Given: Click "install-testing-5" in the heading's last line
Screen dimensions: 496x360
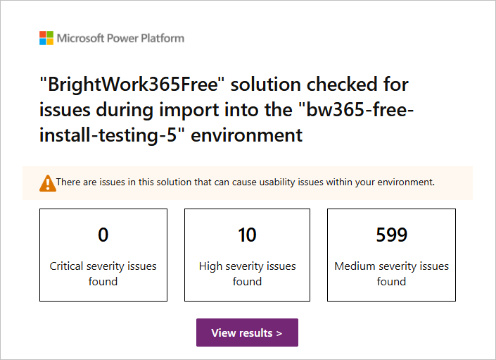Looking at the screenshot, I should tap(108, 135).
